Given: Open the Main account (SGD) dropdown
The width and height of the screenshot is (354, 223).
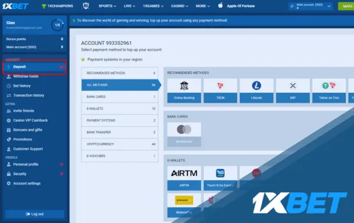Looking at the screenshot, I should (311, 6).
